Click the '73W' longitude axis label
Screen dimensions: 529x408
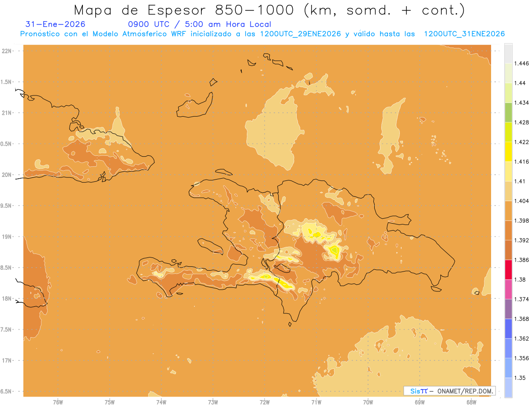coord(213,402)
